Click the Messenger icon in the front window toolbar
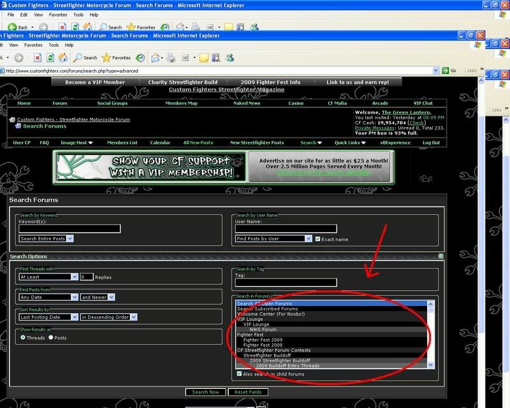The height and width of the screenshot is (408, 510). (229, 58)
